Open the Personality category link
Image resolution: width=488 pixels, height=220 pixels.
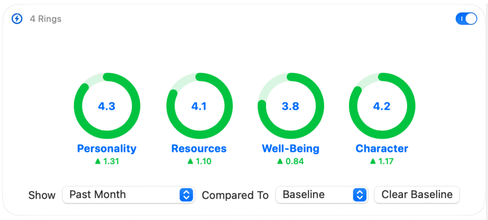107,149
